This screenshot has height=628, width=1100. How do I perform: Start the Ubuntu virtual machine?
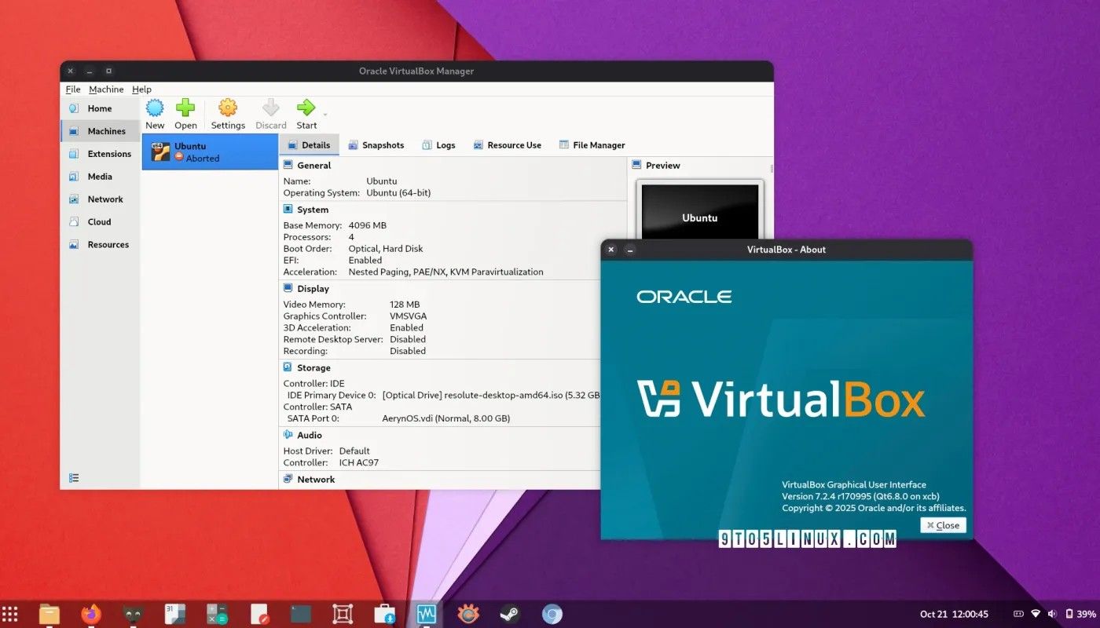pyautogui.click(x=306, y=113)
